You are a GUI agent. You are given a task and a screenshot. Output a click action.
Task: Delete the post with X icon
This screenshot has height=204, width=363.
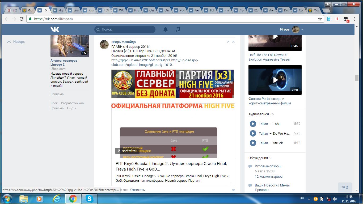click(x=233, y=42)
